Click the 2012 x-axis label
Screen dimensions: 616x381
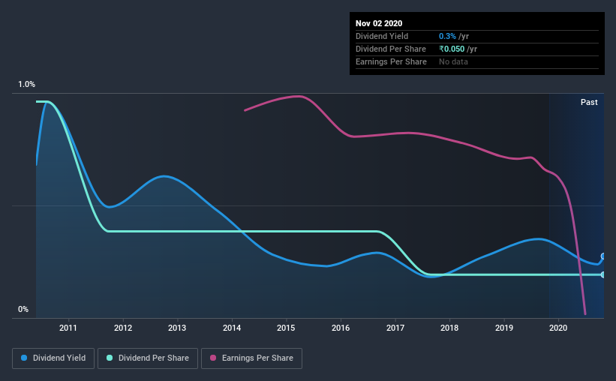tap(123, 328)
